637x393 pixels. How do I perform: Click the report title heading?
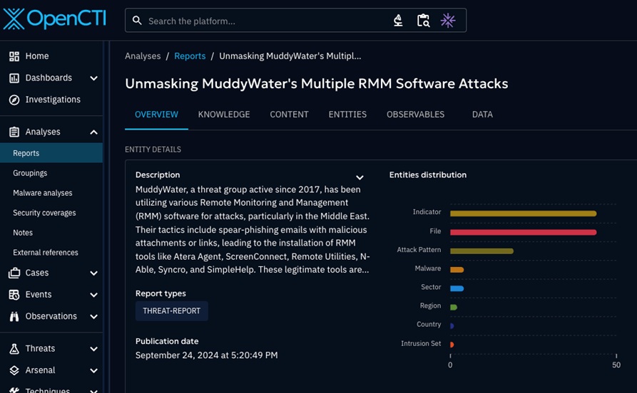[317, 83]
